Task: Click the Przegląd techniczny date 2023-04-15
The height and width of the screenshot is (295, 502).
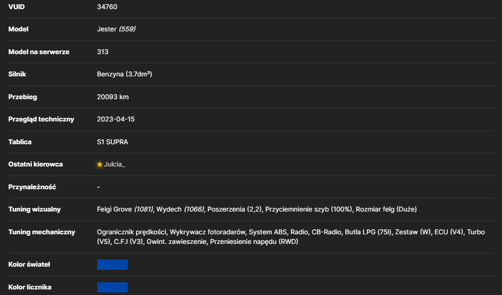Action: [x=115, y=119]
